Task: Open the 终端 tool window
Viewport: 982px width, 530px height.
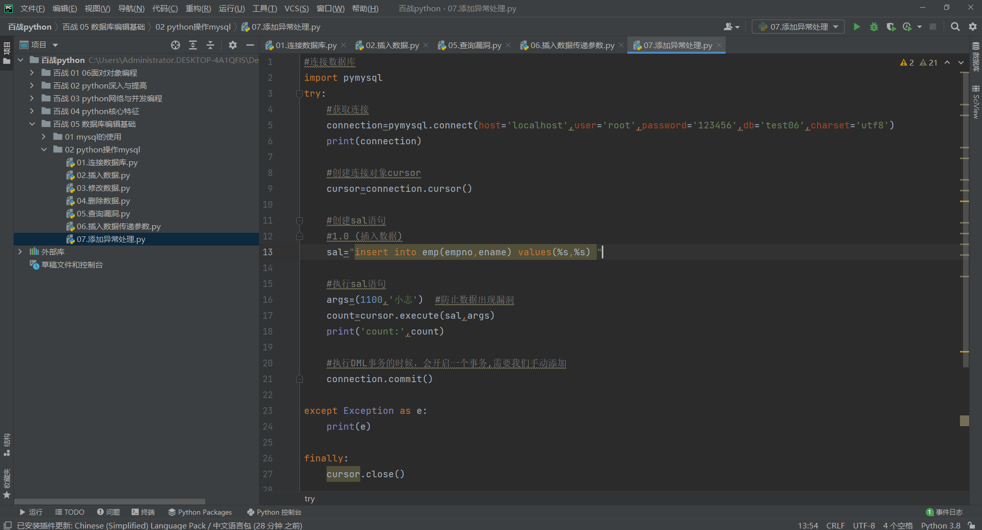Action: (143, 512)
